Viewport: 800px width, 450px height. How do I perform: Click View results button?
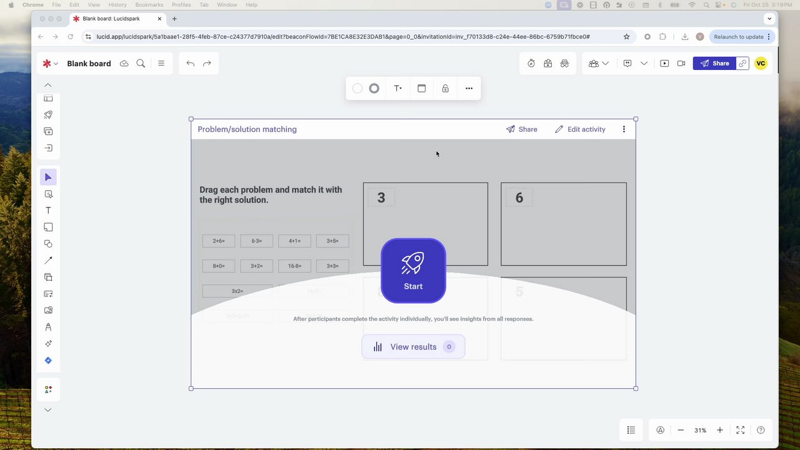point(413,347)
